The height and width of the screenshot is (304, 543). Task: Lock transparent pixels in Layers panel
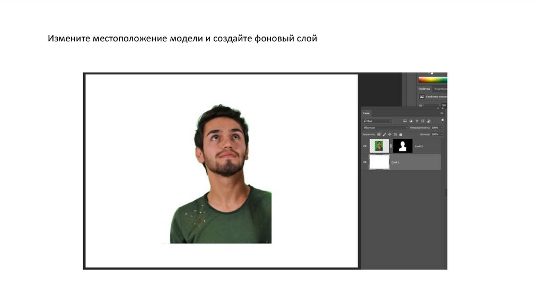[379, 134]
